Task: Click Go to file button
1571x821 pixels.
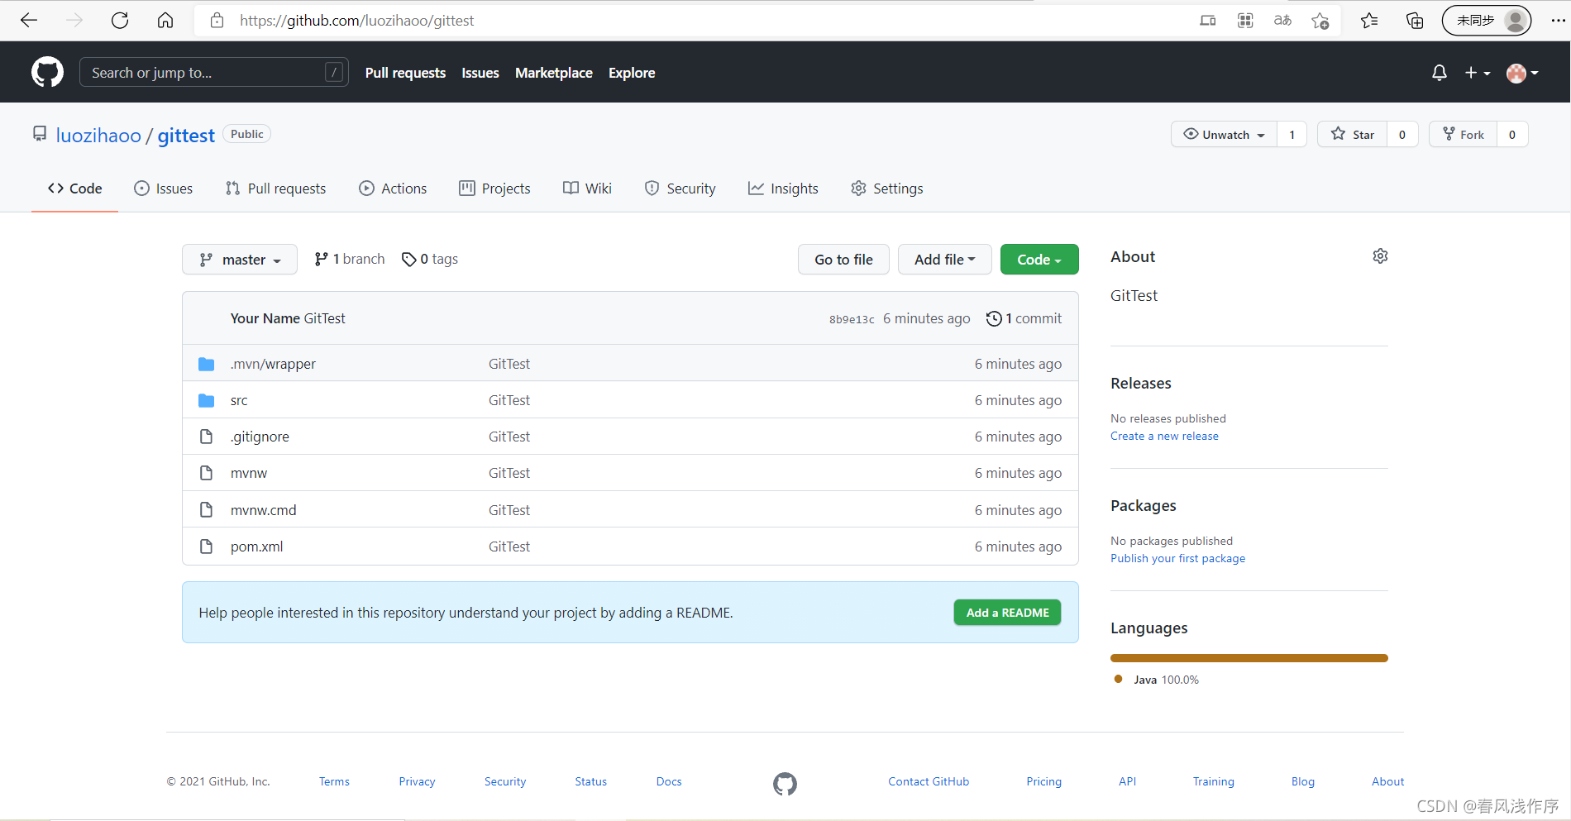Action: pyautogui.click(x=843, y=260)
